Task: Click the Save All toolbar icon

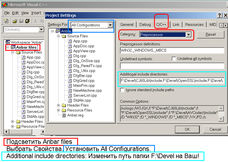Action: [x=27, y=21]
